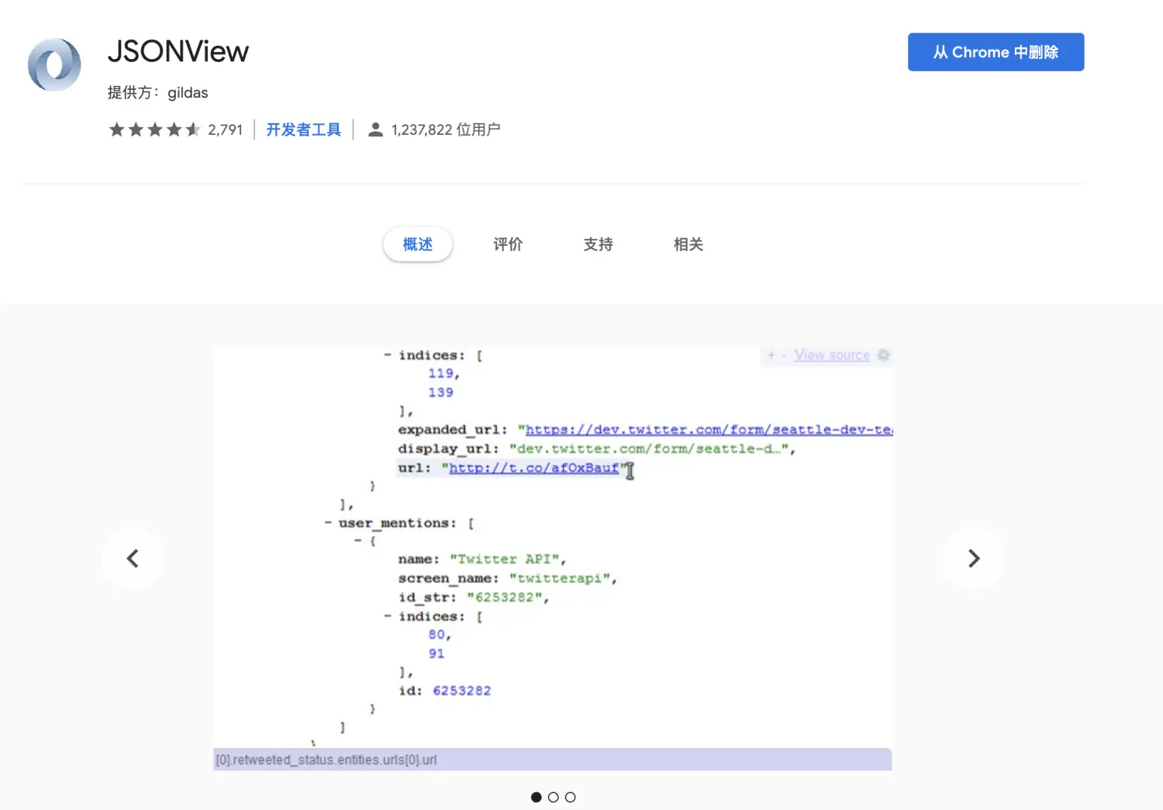This screenshot has width=1163, height=810.
Task: Click the "从 Chrome 中删除" remove button
Action: click(996, 52)
